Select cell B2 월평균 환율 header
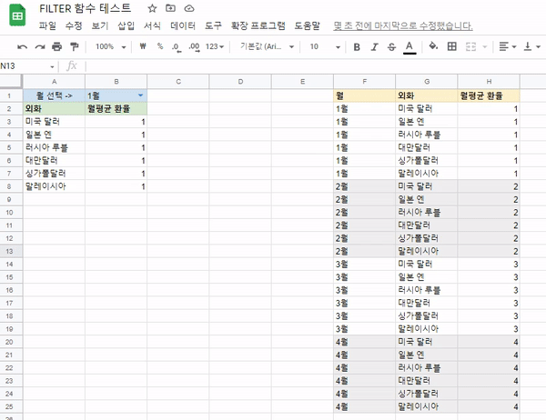The width and height of the screenshot is (546, 420). [x=116, y=108]
